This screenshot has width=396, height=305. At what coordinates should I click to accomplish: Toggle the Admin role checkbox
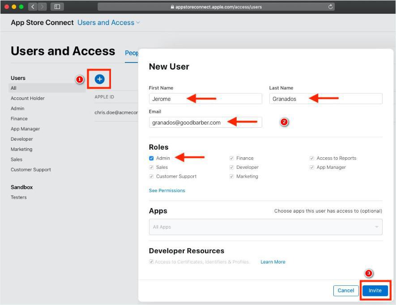pyautogui.click(x=151, y=158)
